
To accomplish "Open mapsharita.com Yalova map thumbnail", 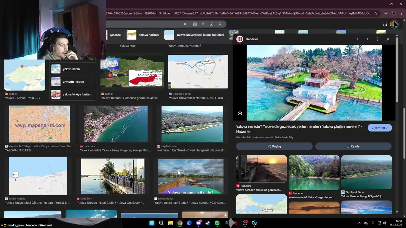I will click(39, 124).
